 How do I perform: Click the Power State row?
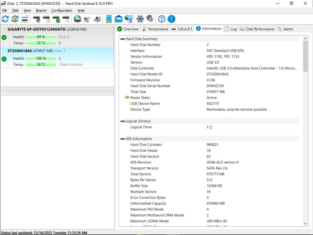tap(140, 98)
